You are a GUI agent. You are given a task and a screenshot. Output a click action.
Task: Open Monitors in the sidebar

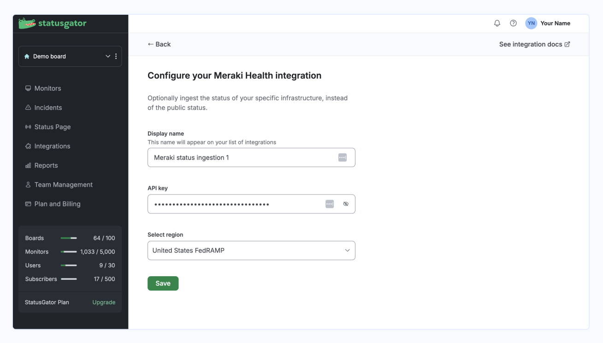click(47, 88)
